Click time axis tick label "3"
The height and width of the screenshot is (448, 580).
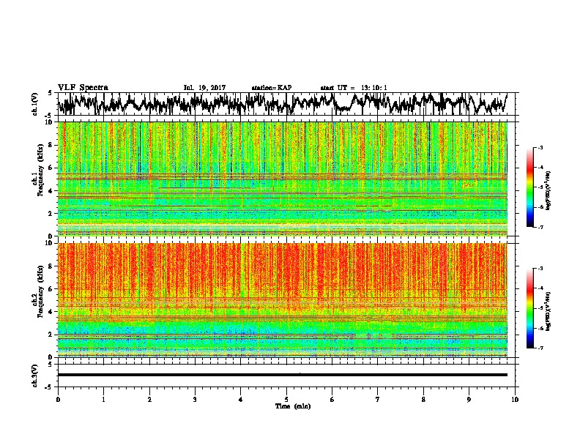[x=195, y=400]
